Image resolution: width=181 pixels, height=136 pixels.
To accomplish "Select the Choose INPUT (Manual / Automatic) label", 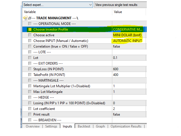I will (x=61, y=41).
